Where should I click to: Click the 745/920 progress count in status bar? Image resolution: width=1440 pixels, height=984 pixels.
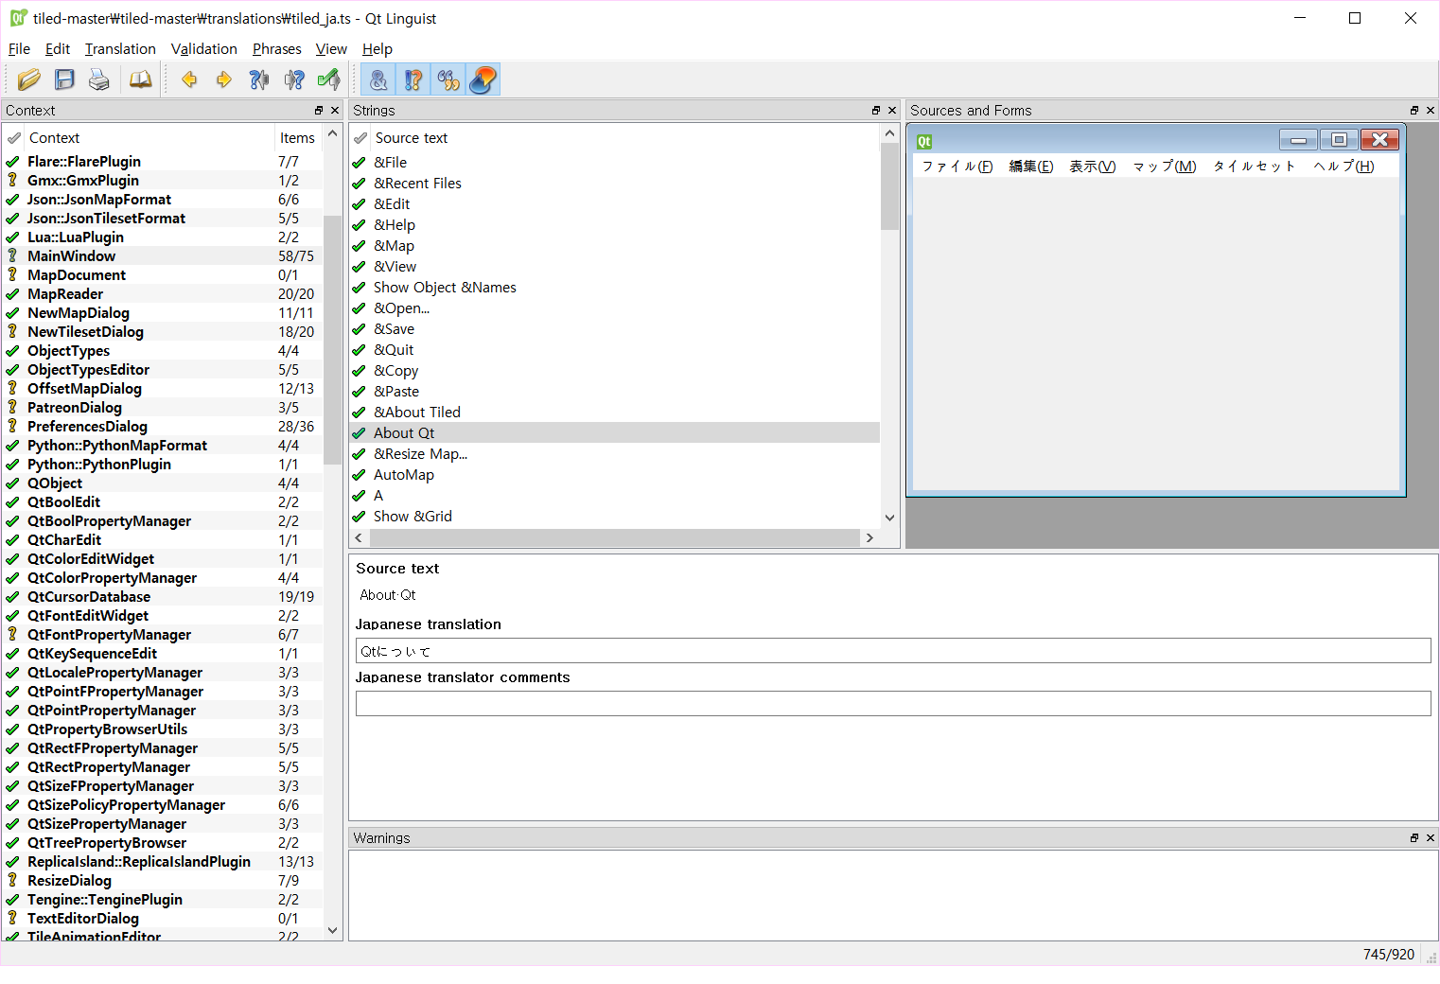point(1388,955)
